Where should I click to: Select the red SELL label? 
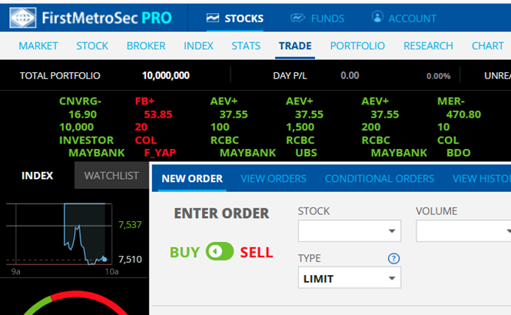(x=257, y=253)
